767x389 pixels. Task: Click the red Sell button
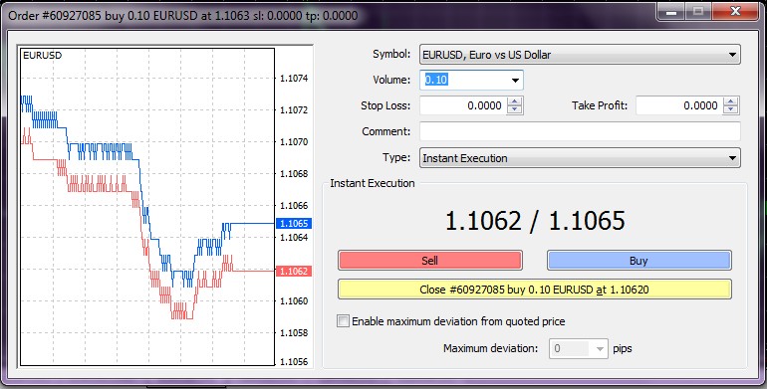tap(430, 261)
